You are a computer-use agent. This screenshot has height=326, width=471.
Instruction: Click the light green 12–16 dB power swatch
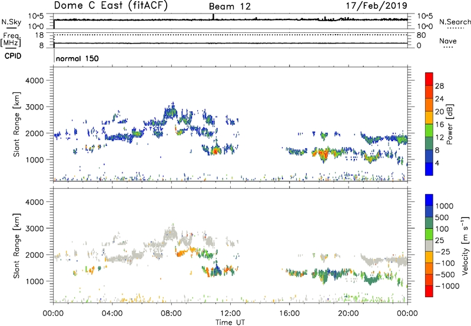[x=429, y=130]
